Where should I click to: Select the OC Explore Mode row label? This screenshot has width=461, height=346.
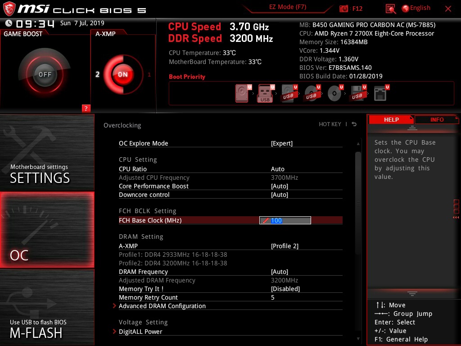click(144, 143)
